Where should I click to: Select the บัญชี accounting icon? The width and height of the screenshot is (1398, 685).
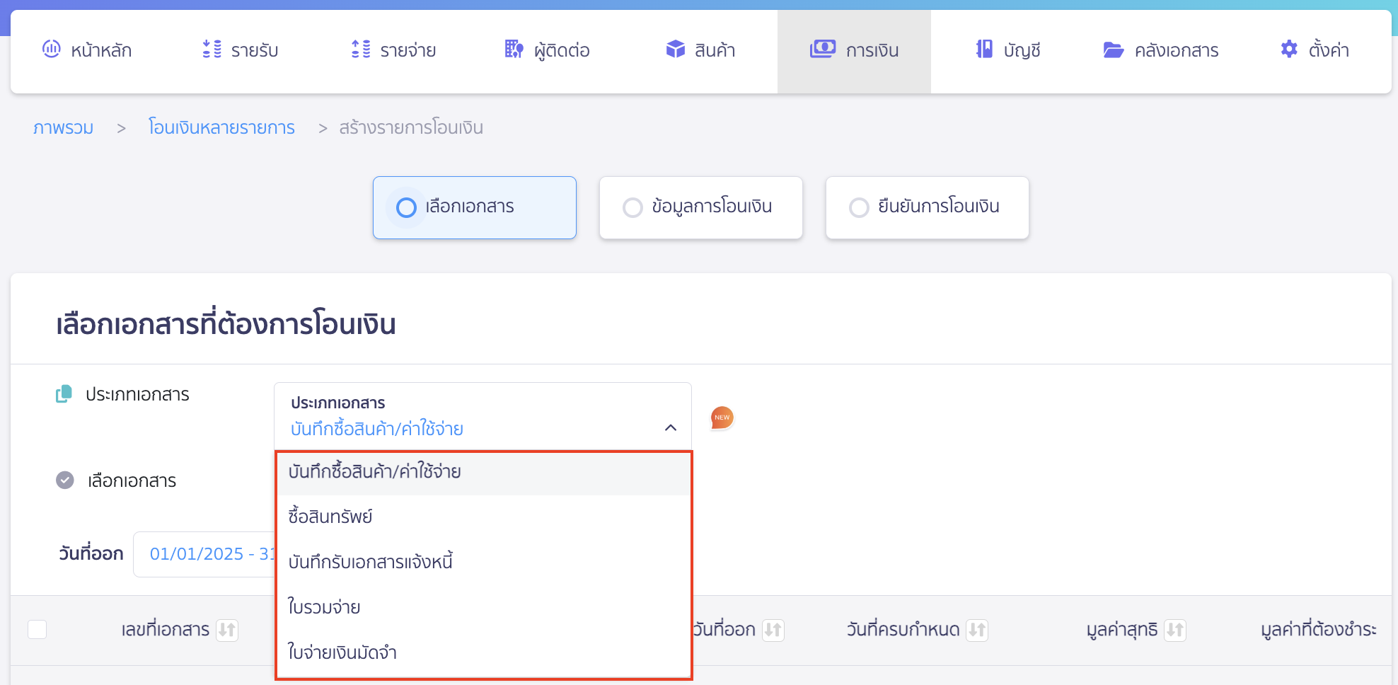983,50
